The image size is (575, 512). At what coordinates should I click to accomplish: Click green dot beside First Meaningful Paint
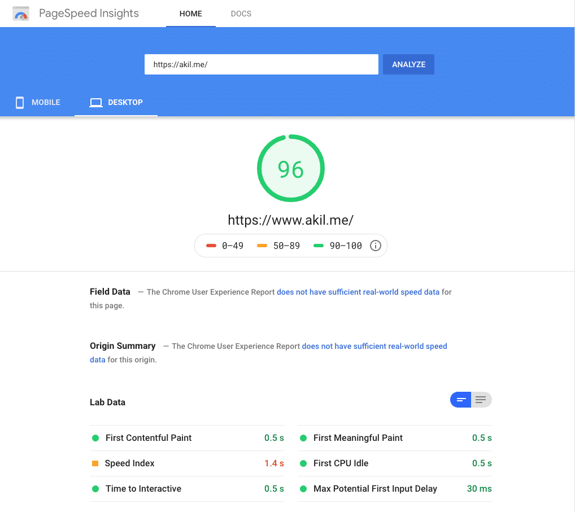point(303,438)
